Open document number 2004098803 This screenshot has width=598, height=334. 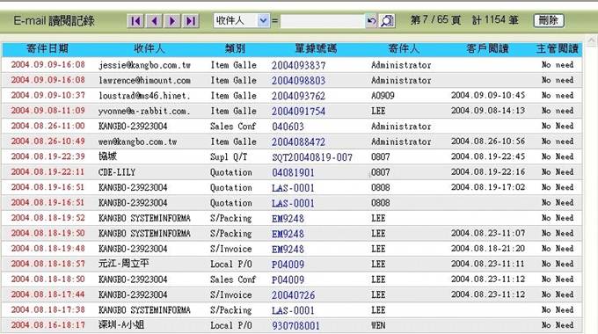299,81
